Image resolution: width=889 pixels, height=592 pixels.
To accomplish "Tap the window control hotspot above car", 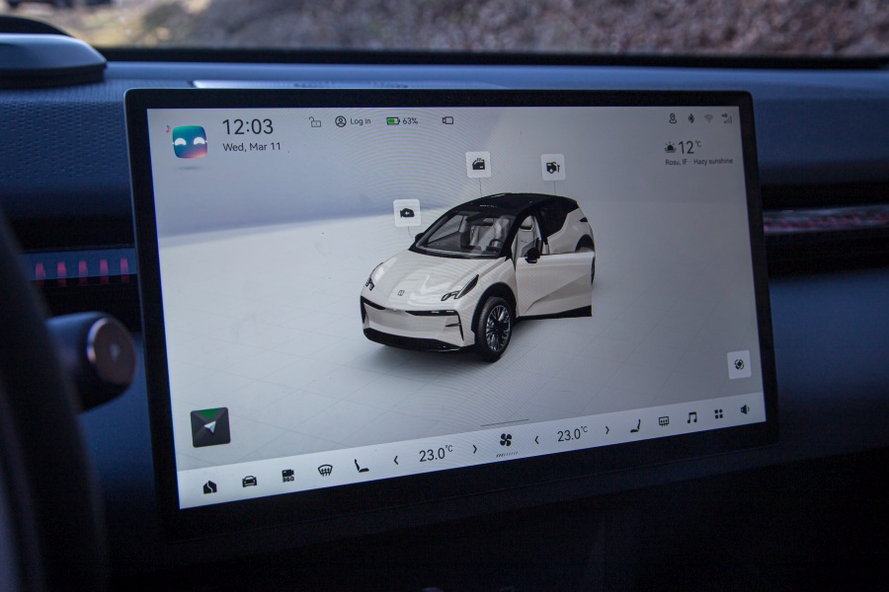I will point(478,165).
